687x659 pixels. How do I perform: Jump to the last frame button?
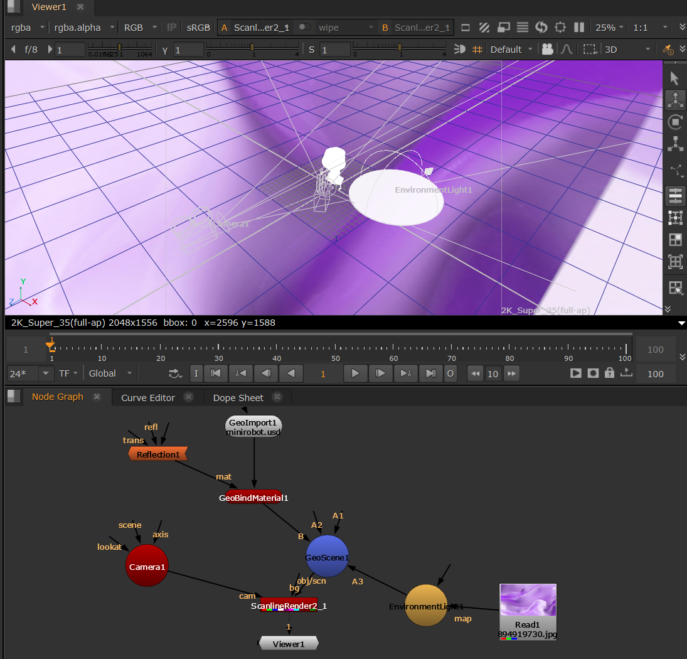pos(430,373)
